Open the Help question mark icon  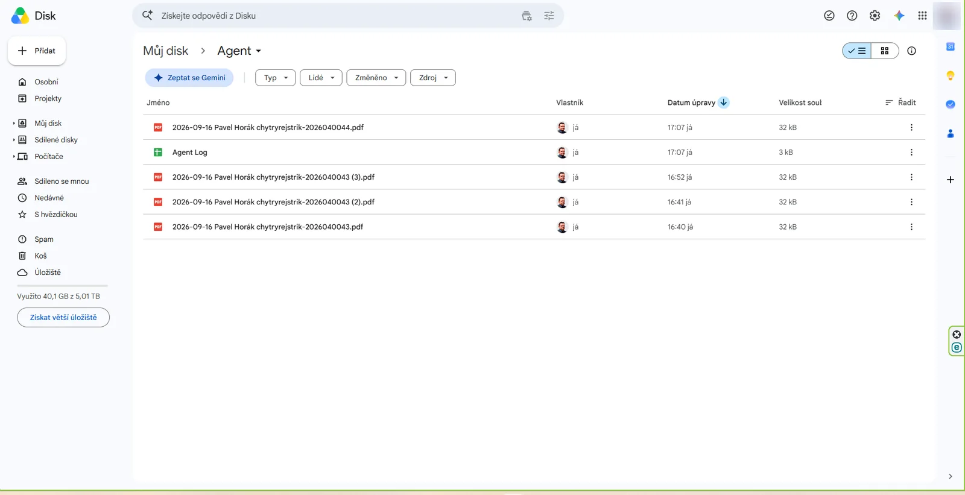click(x=852, y=16)
